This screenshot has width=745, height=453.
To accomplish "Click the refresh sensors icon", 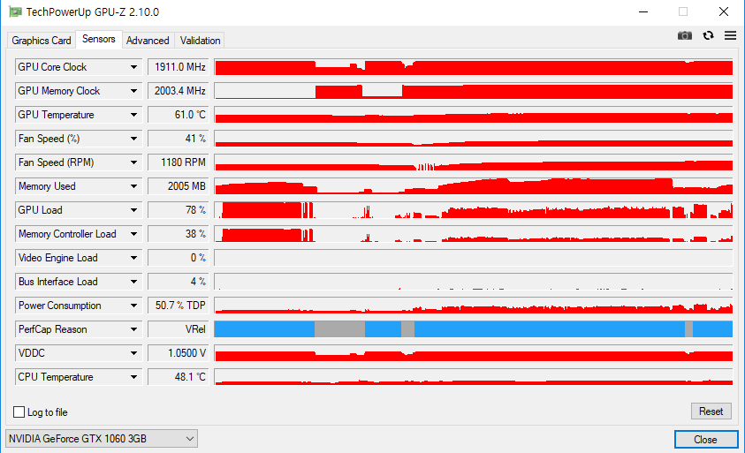I will (709, 35).
